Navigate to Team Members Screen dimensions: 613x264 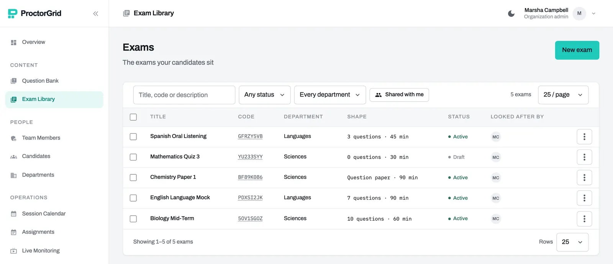click(54, 138)
